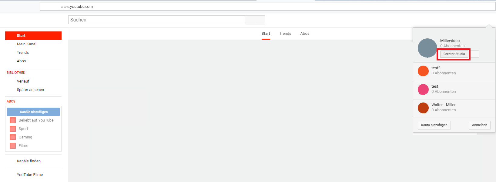Click the browser address bar
Screen dimensions: 496x182
(x=267, y=7)
